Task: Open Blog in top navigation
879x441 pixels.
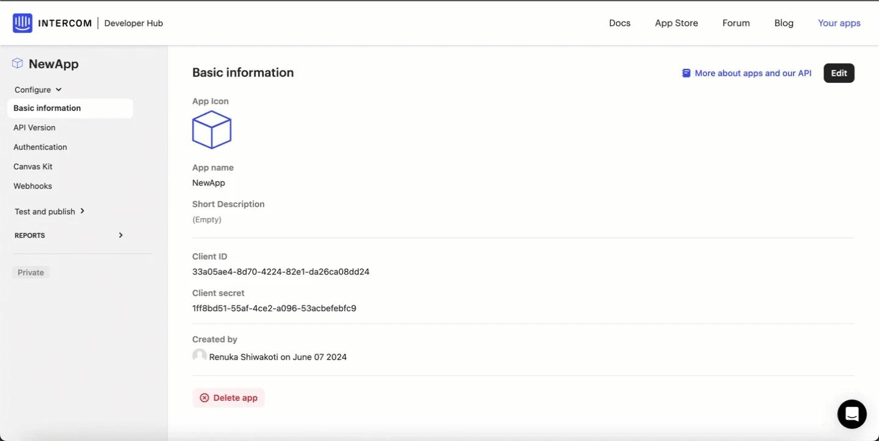Action: coord(784,23)
